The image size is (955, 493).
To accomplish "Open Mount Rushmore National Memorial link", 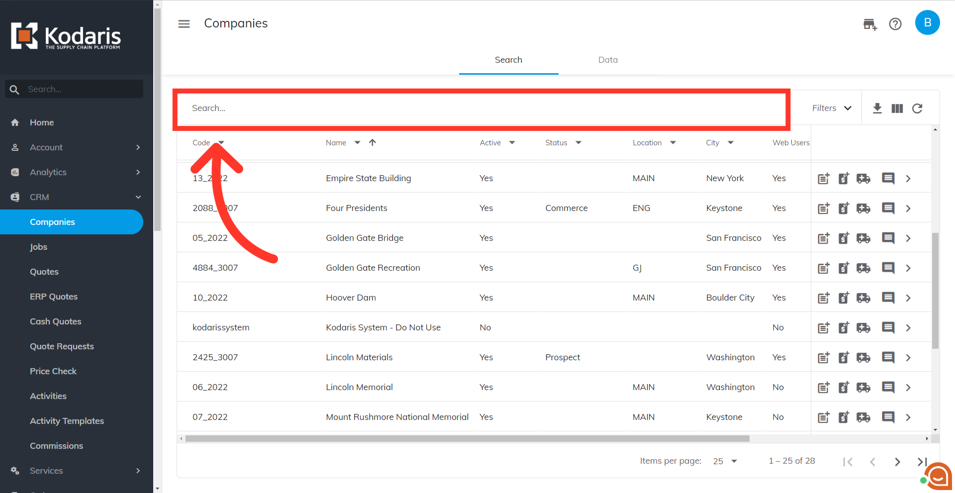I will [397, 417].
